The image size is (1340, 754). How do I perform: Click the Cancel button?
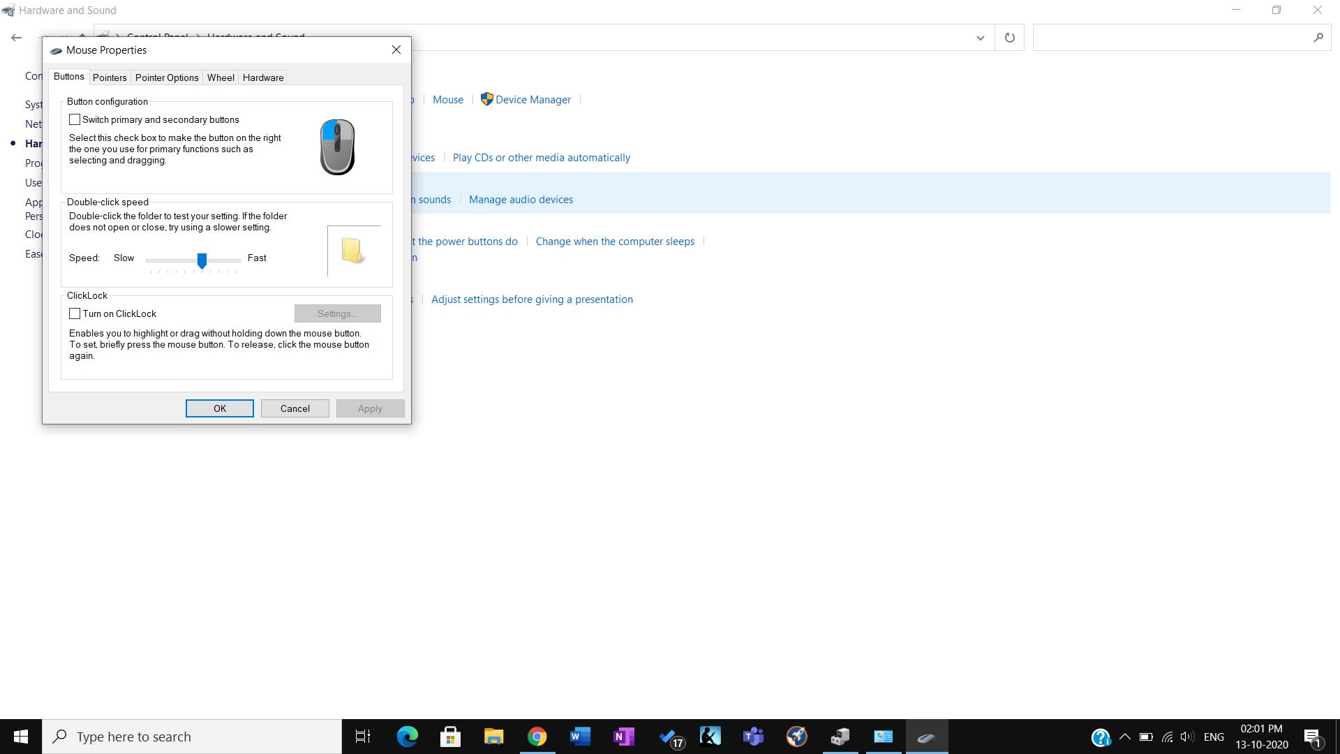tap(295, 408)
